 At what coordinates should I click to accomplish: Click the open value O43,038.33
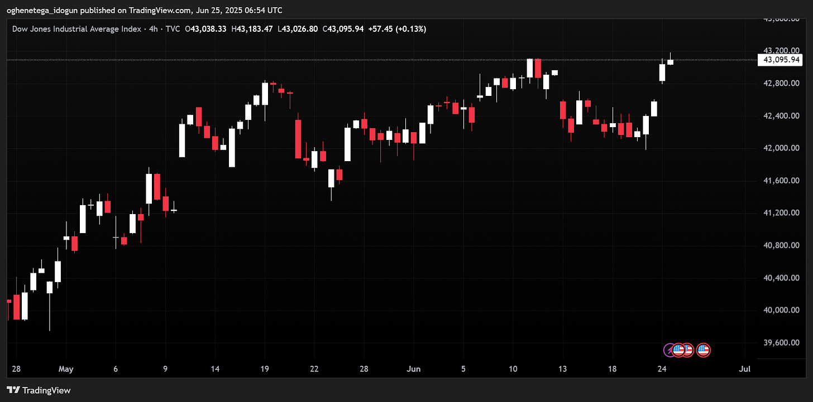tap(205, 29)
